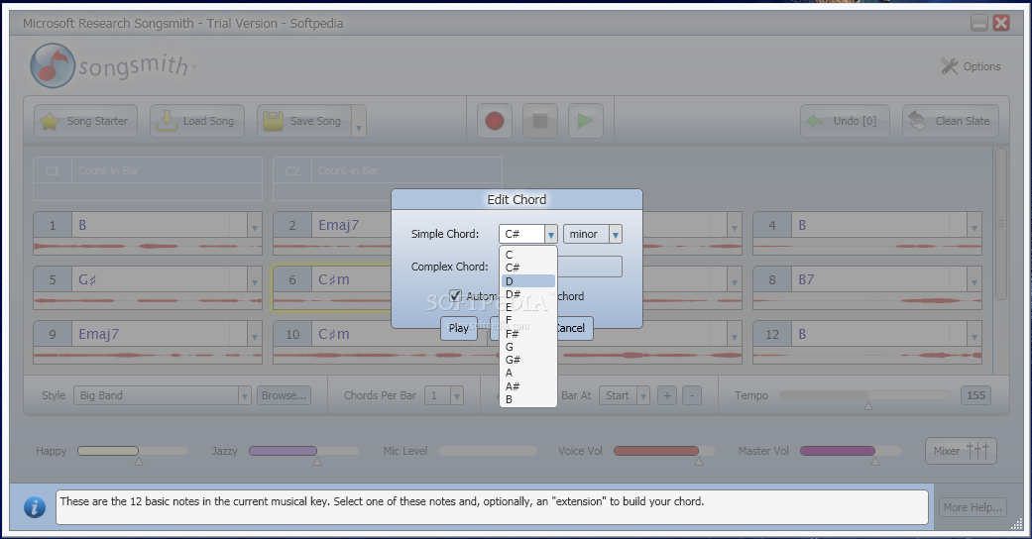Viewport: 1032px width, 539px height.
Task: Click the vertical scrollbar of the bars area
Action: click(1001, 224)
